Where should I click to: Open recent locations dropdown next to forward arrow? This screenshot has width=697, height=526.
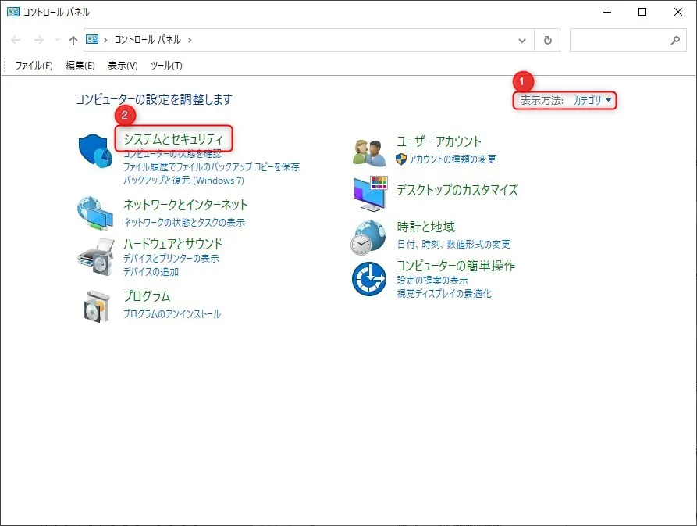tap(57, 40)
